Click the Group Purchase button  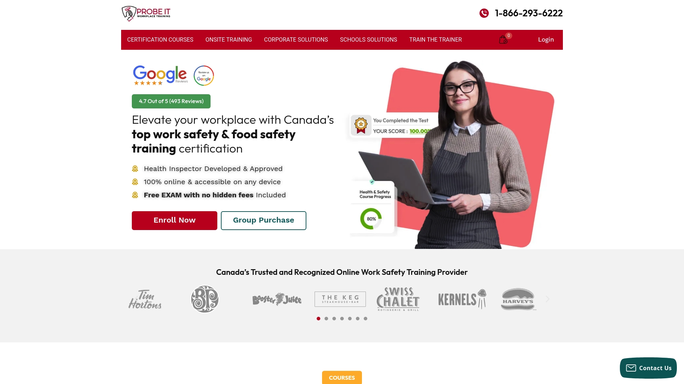point(264,220)
